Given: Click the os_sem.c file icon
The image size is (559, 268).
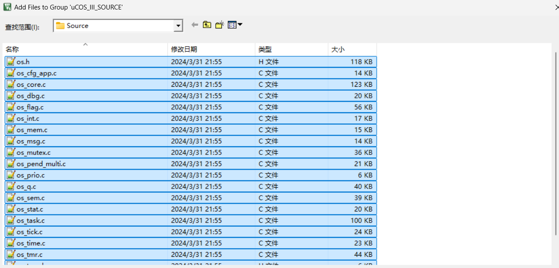Looking at the screenshot, I should (11, 197).
